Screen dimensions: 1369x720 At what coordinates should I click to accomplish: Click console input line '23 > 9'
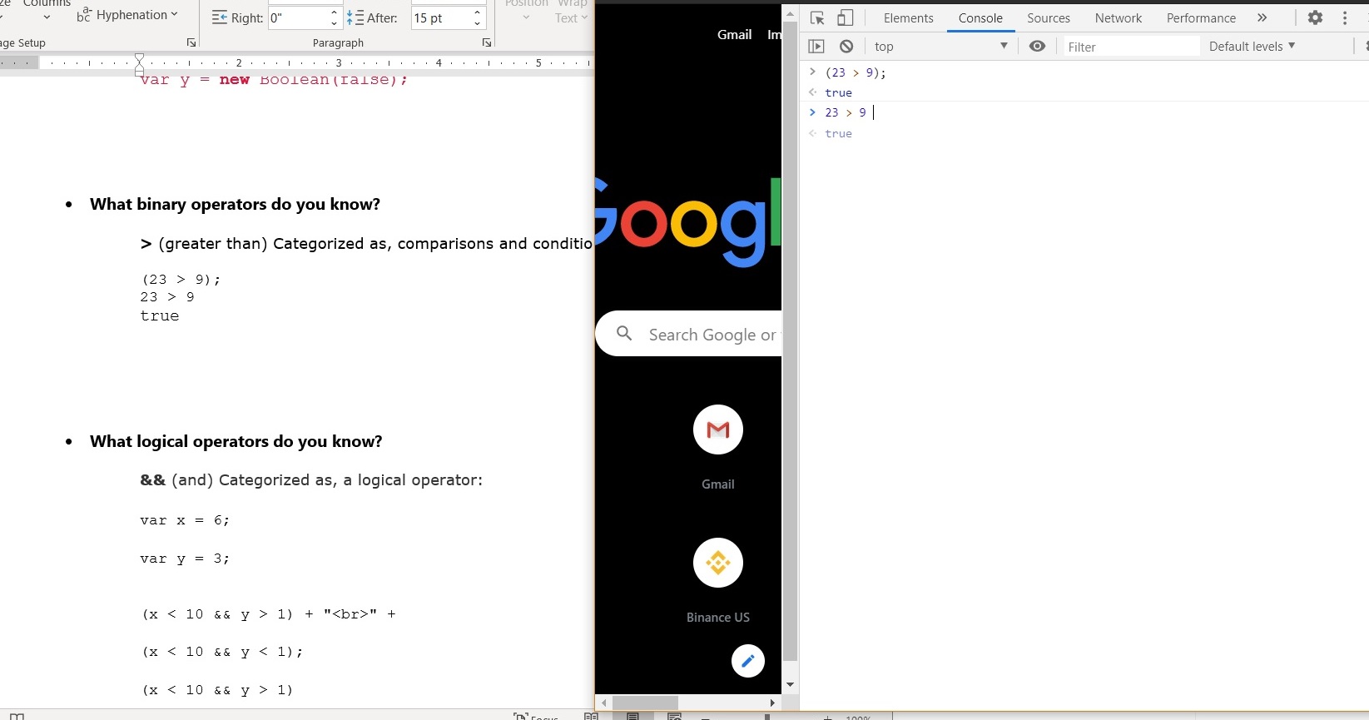click(846, 112)
